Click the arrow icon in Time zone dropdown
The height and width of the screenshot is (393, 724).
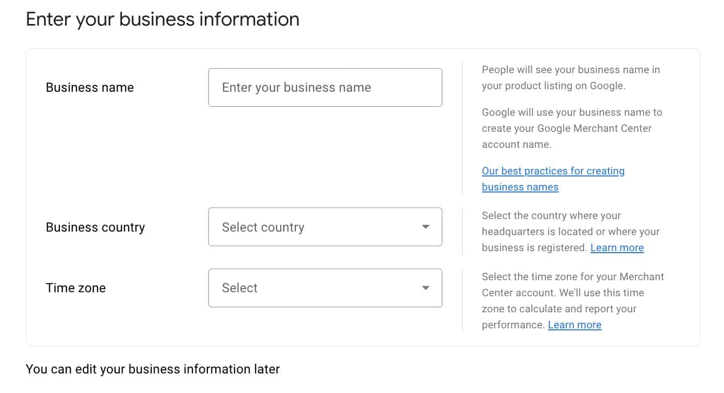(425, 288)
